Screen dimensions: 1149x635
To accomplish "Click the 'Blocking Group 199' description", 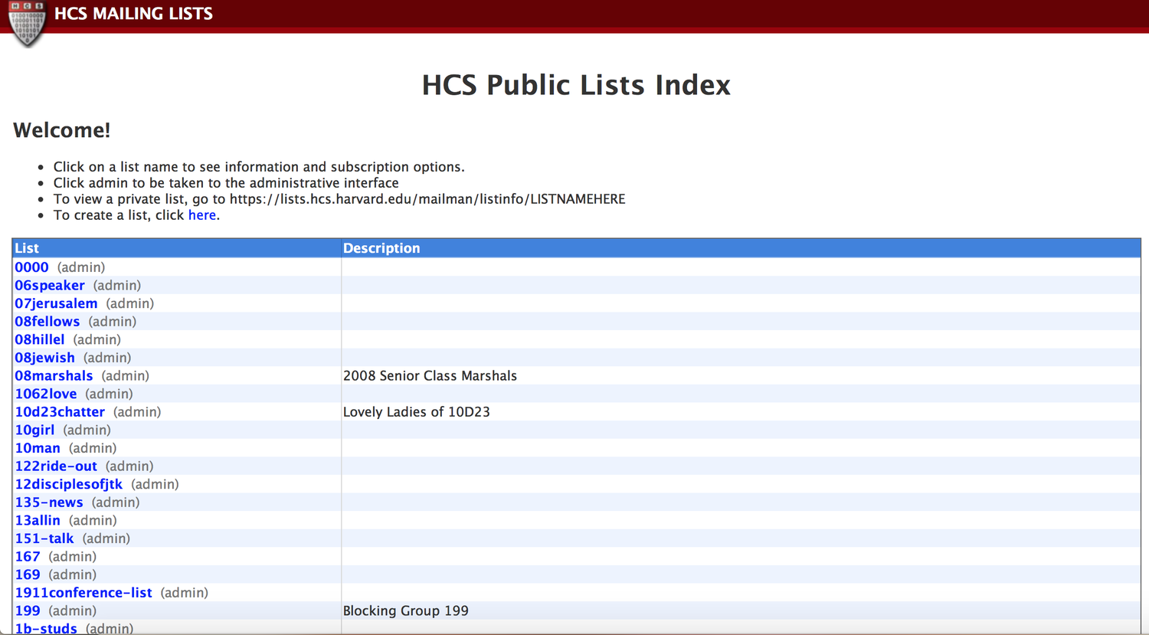I will 406,611.
